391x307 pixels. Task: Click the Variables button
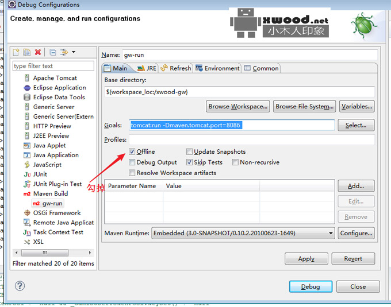click(357, 107)
